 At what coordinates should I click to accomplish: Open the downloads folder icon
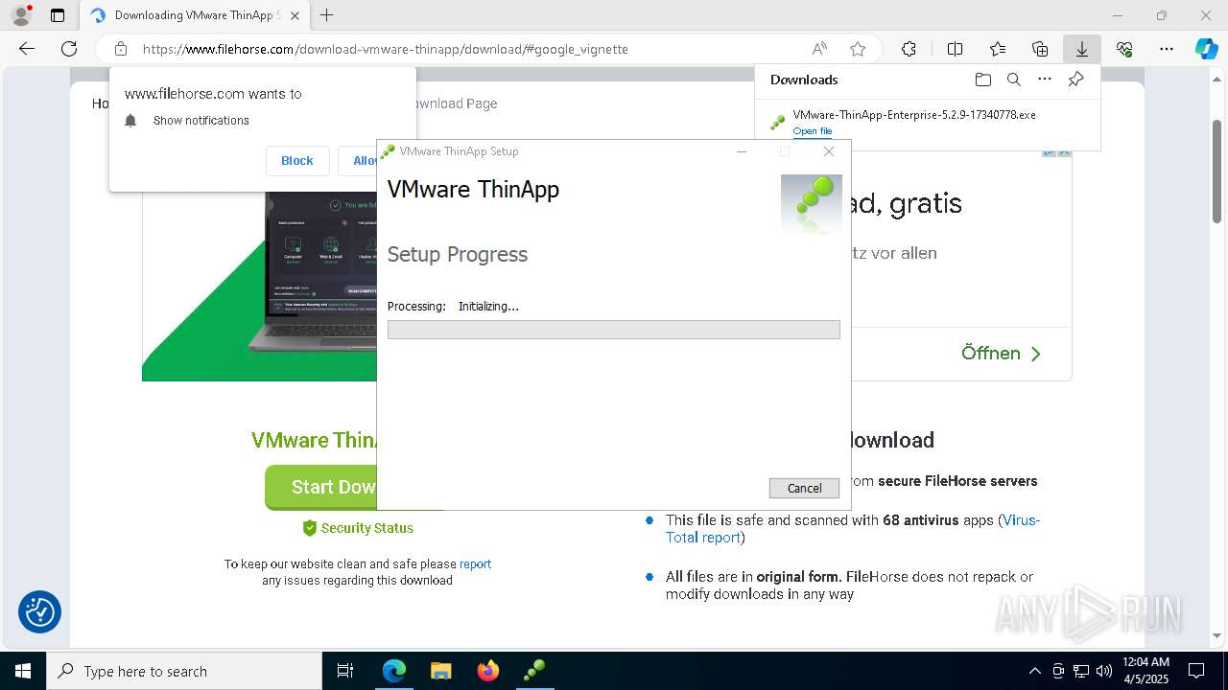982,80
